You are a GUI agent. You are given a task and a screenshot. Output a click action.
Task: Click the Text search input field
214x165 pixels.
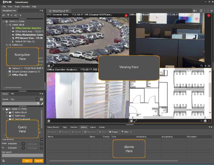[22, 155]
